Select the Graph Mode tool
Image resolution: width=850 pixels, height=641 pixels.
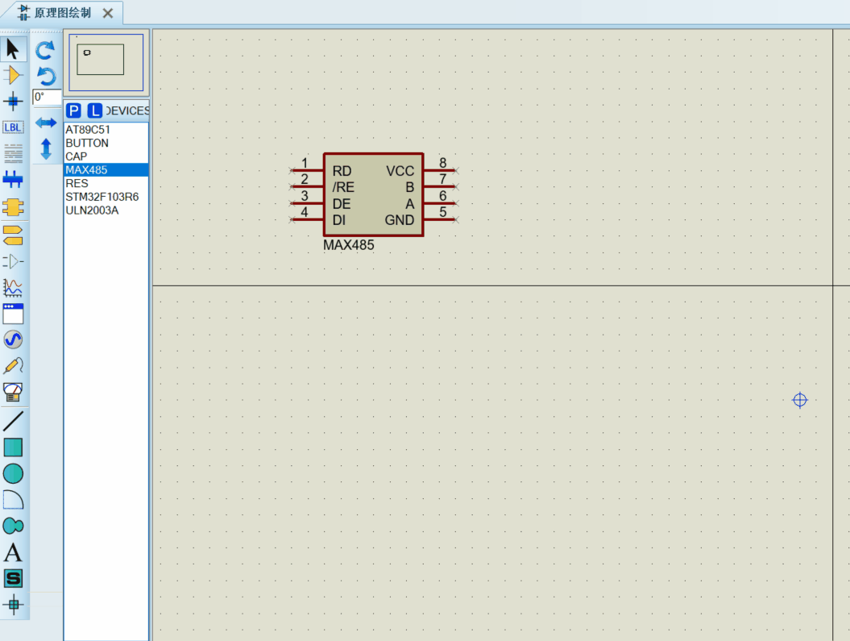[x=13, y=287]
